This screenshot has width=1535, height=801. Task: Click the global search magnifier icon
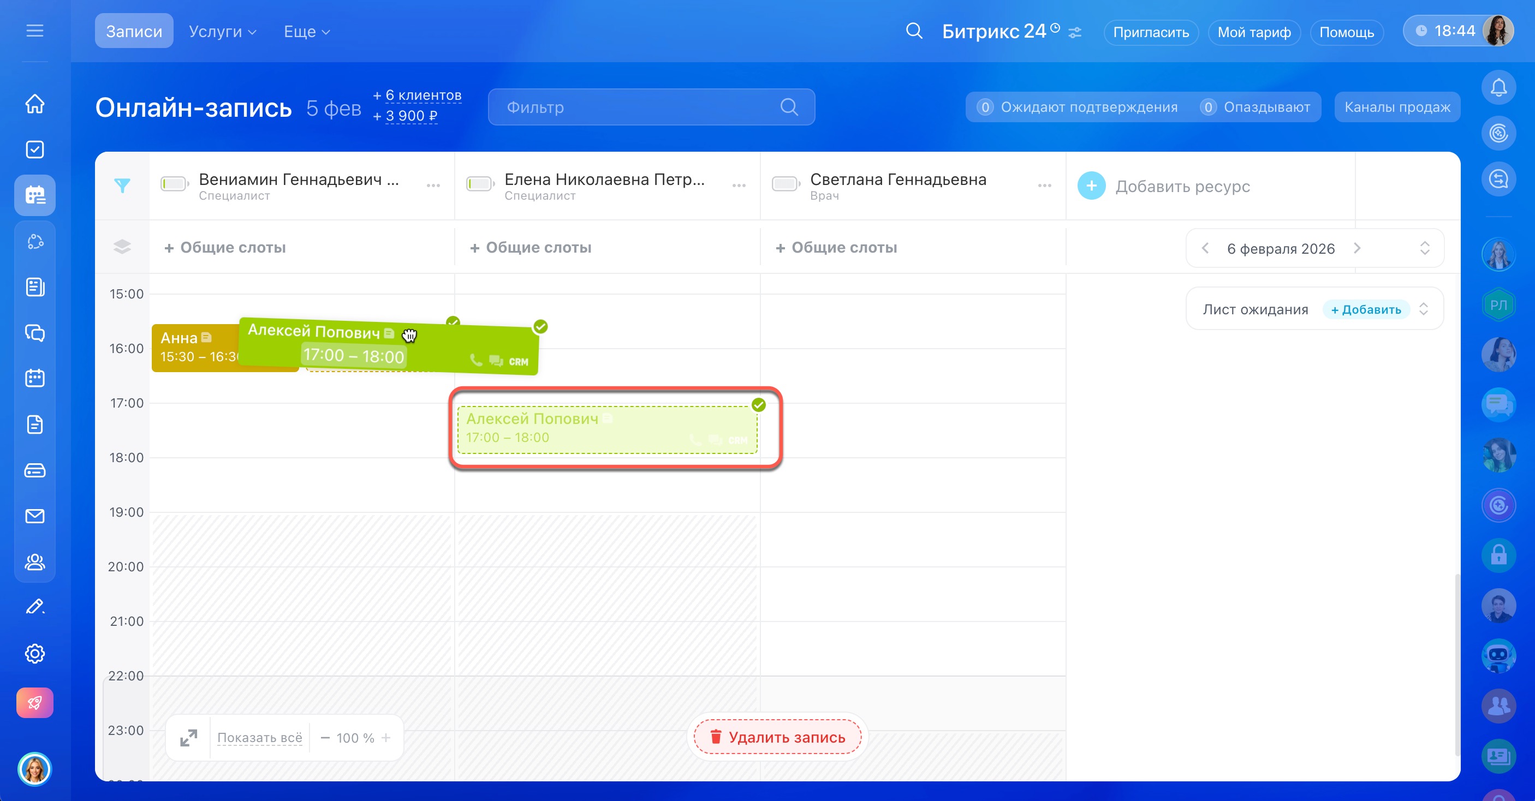pos(914,31)
